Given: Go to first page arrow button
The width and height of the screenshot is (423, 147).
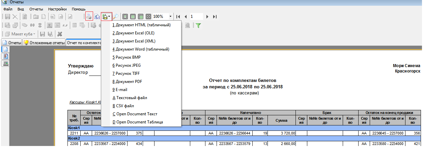Looking at the screenshot, I should pos(178,16).
